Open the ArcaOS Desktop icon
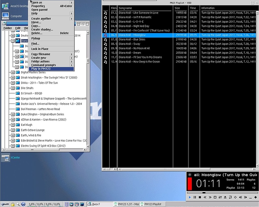 pyautogui.click(x=5, y=6)
